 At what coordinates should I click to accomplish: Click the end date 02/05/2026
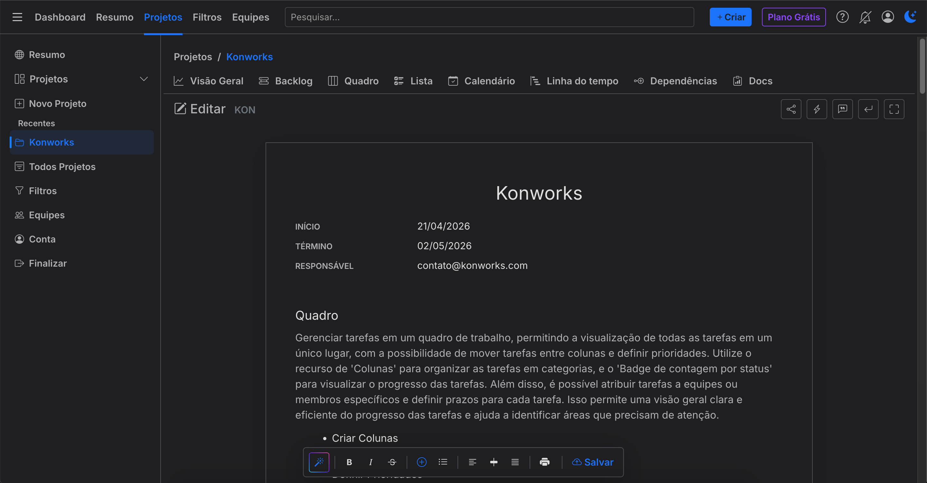pos(444,246)
